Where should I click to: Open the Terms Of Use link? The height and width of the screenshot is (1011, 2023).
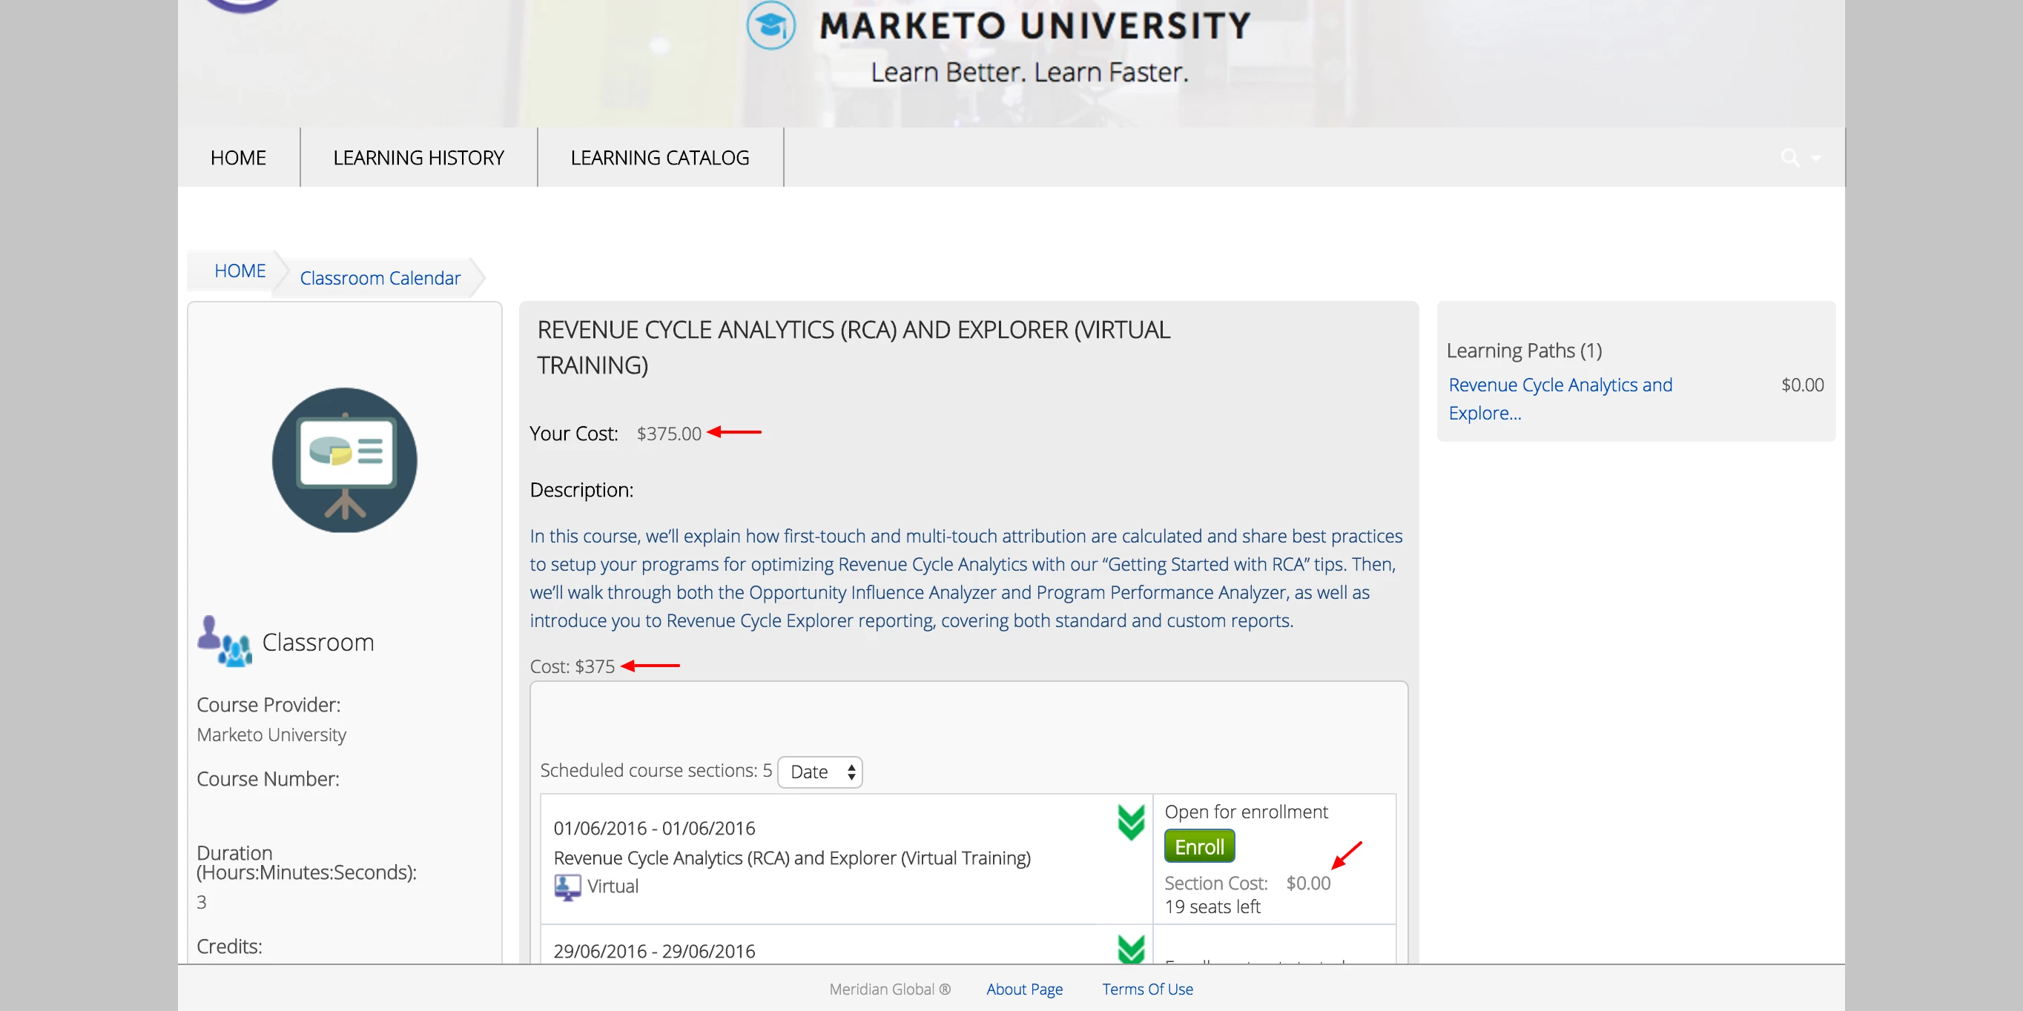pyautogui.click(x=1147, y=989)
